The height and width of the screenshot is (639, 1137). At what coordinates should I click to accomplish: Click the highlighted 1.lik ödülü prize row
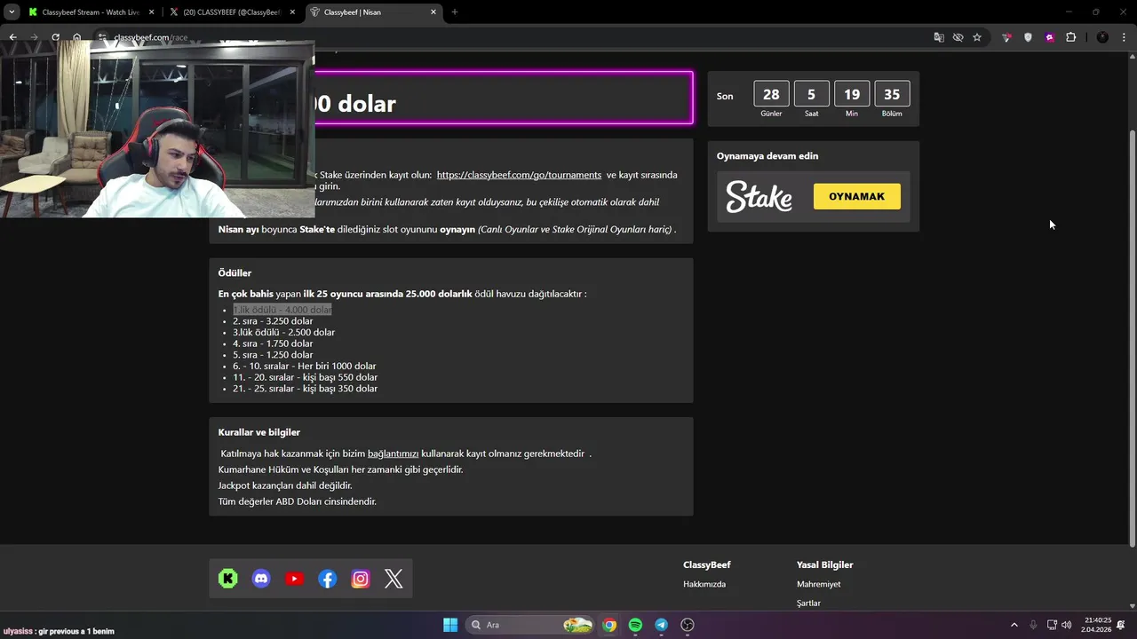point(282,310)
